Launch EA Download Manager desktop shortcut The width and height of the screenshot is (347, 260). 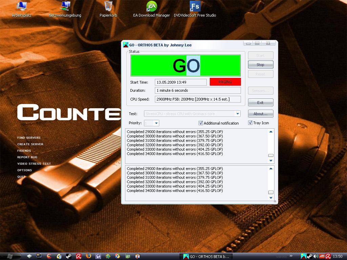point(151,9)
